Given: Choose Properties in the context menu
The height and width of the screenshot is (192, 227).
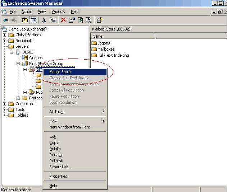Looking at the screenshot, I should pyautogui.click(x=75, y=176).
